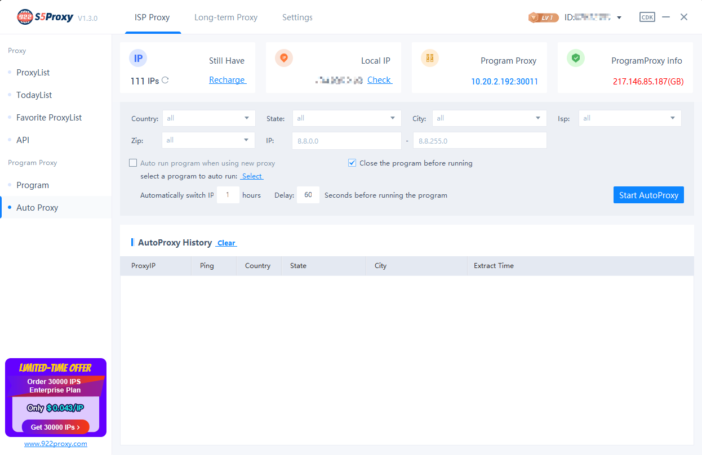702x455 pixels.
Task: Click the blue IP circle icon
Action: point(138,58)
